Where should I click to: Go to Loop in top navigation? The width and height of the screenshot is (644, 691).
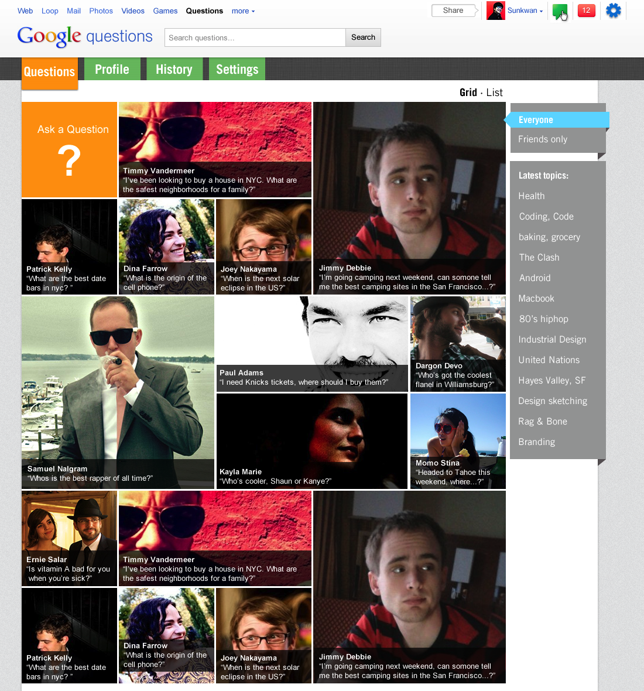(x=50, y=11)
